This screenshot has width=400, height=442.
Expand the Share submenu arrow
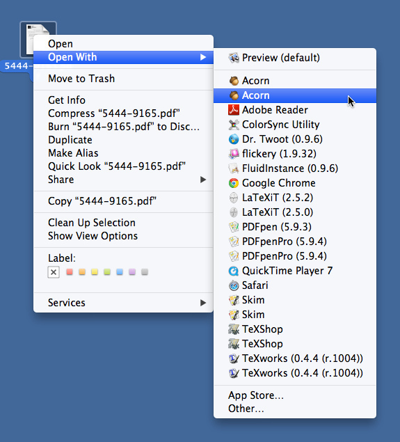point(203,180)
